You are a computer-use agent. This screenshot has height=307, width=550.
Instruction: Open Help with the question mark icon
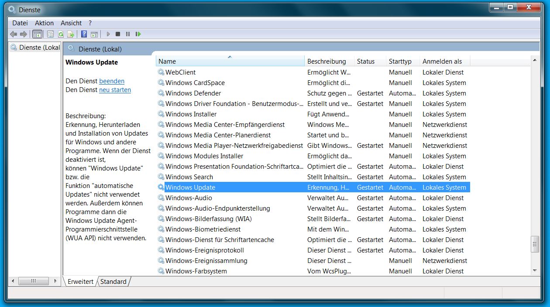coord(84,34)
